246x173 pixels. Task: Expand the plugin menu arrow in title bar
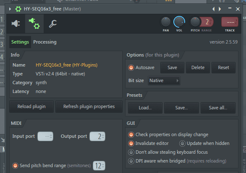click(10, 9)
